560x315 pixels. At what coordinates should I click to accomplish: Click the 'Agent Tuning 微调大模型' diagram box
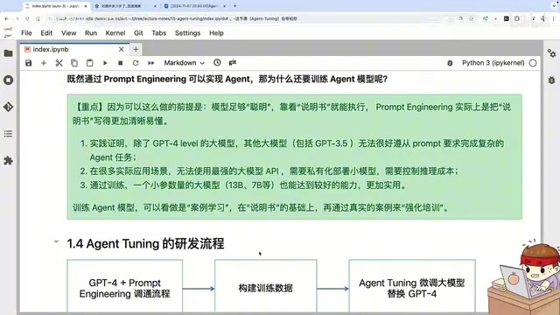[x=412, y=286]
